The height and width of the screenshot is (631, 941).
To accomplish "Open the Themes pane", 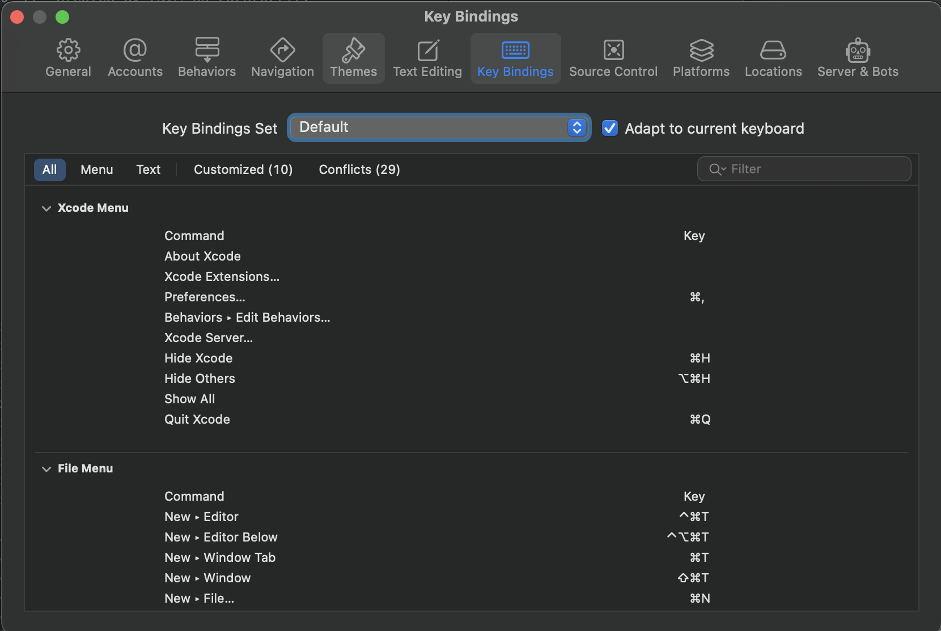I will [x=354, y=58].
